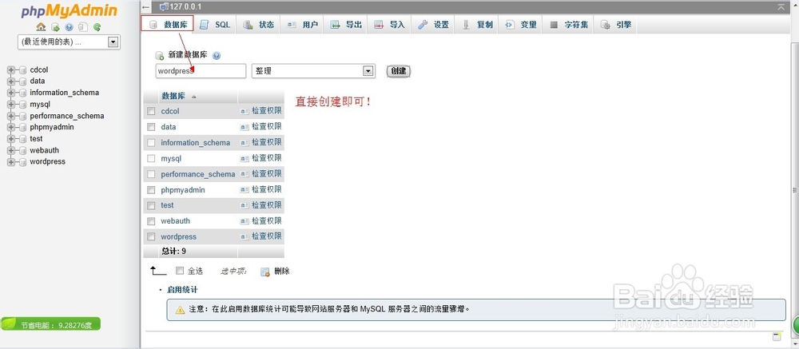
Task: Tick the checkbox for data database
Action: pyautogui.click(x=151, y=127)
